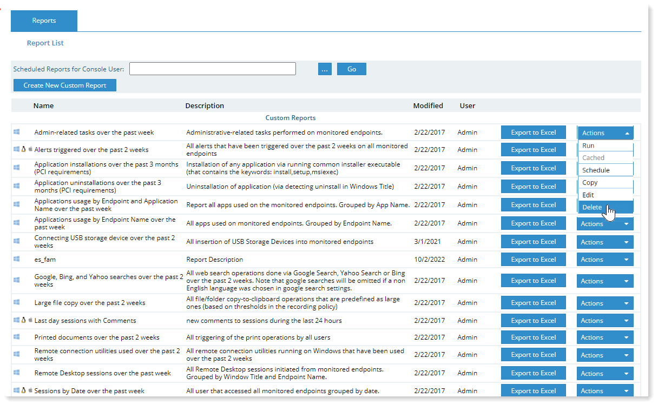Viewport: 658px width, 411px height.
Task: Click Linux penguin icon on Alerts triggered row
Action: click(23, 149)
